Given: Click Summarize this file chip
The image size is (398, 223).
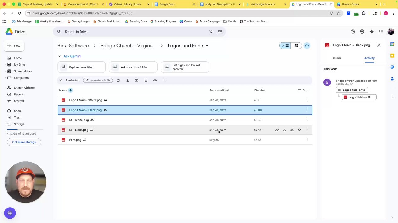Looking at the screenshot, I should point(98,80).
